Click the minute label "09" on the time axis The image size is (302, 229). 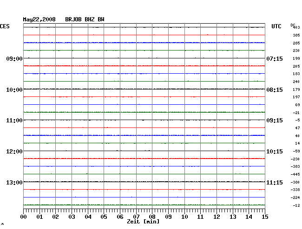coord(168,216)
